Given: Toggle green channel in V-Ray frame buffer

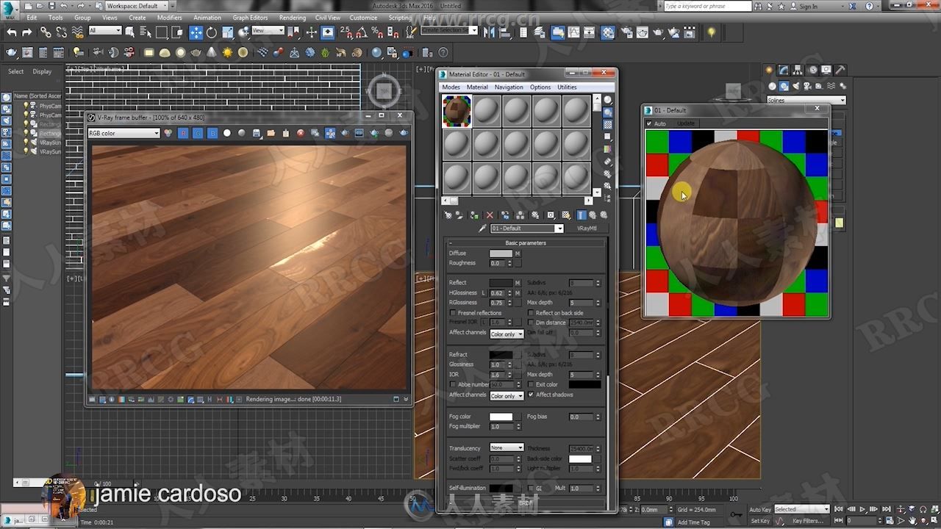Looking at the screenshot, I should [x=198, y=133].
